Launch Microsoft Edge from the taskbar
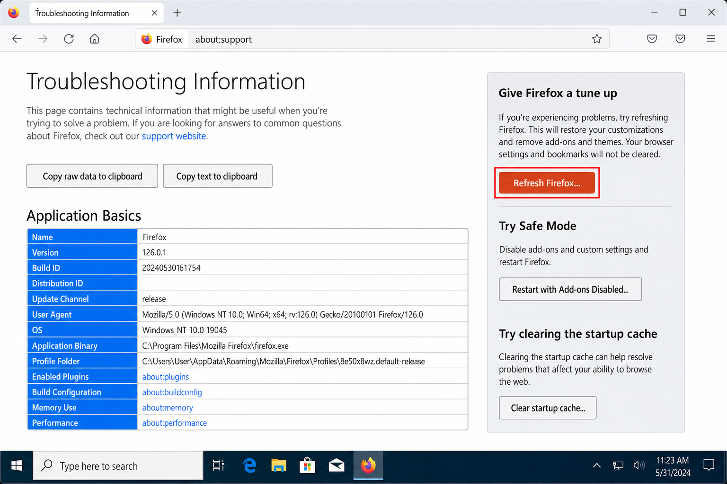 click(x=249, y=466)
